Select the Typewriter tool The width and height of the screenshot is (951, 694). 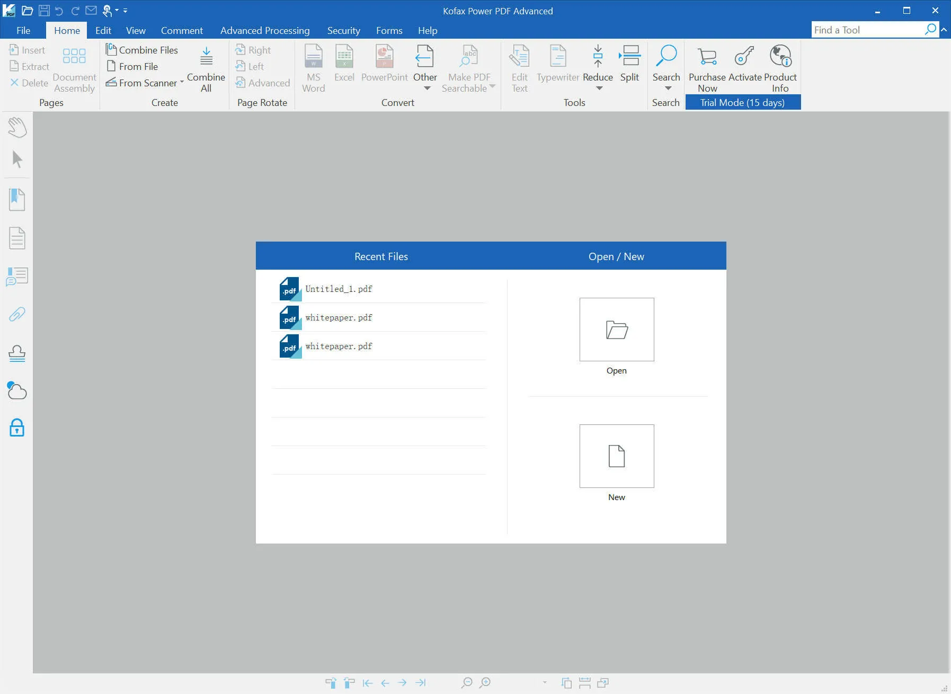558,63
